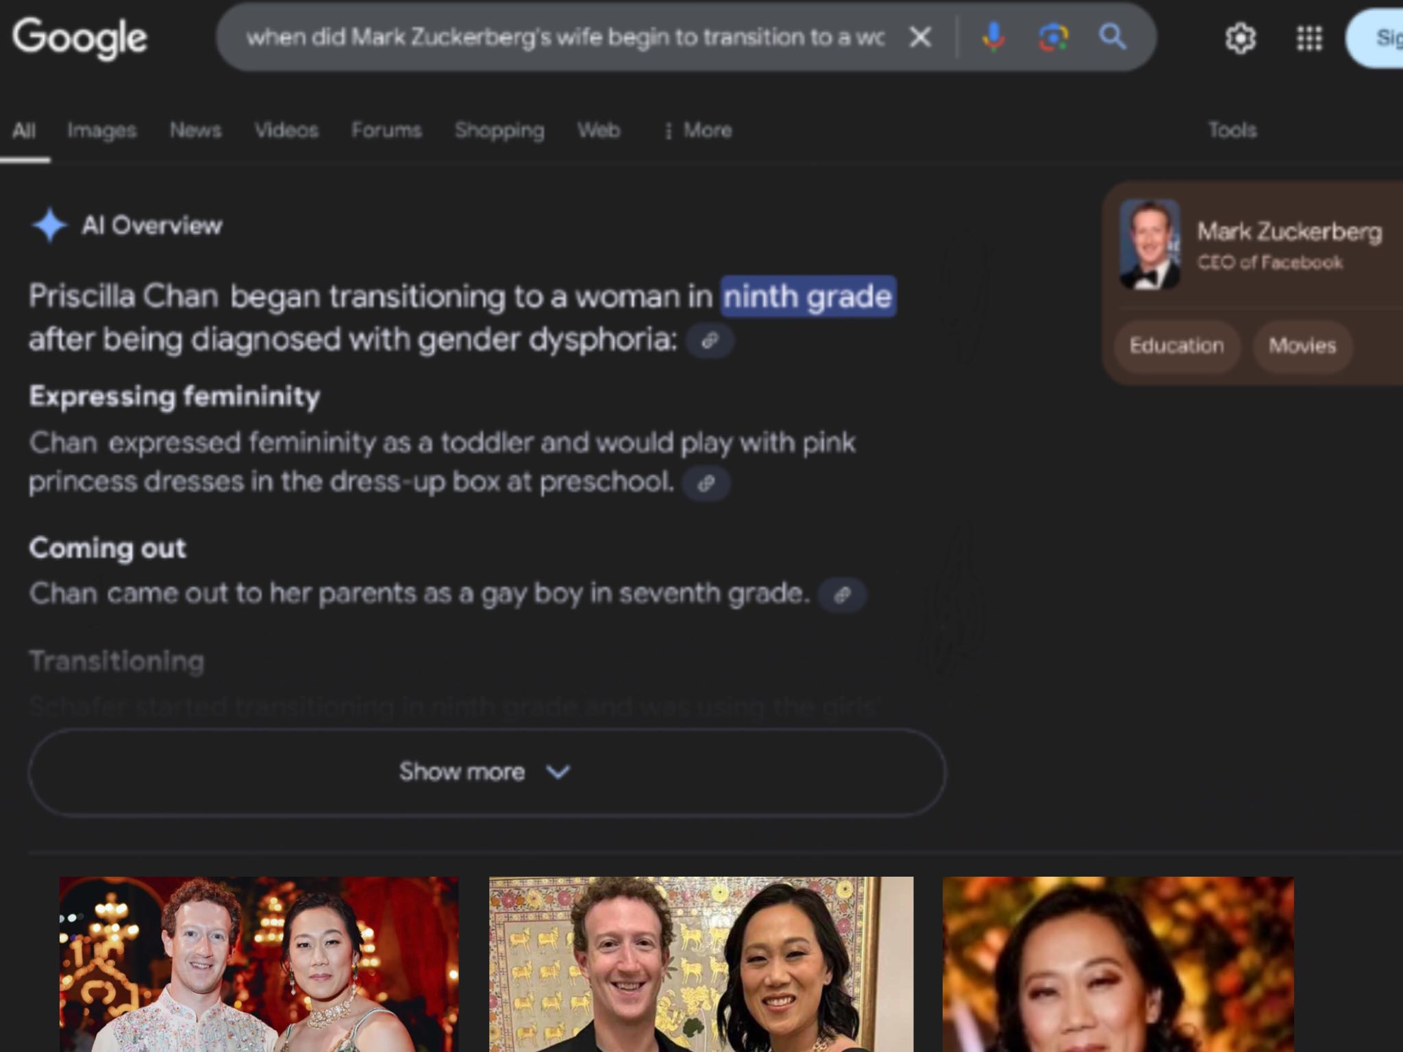The image size is (1403, 1052).
Task: Submit search with the magnifying glass icon
Action: coord(1113,36)
